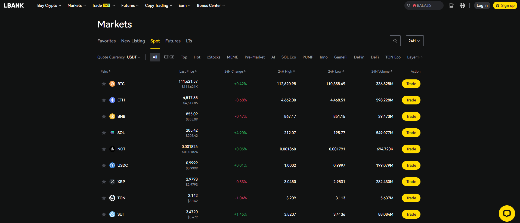Click Trade button for SOL
520x223 pixels.
coord(411,133)
